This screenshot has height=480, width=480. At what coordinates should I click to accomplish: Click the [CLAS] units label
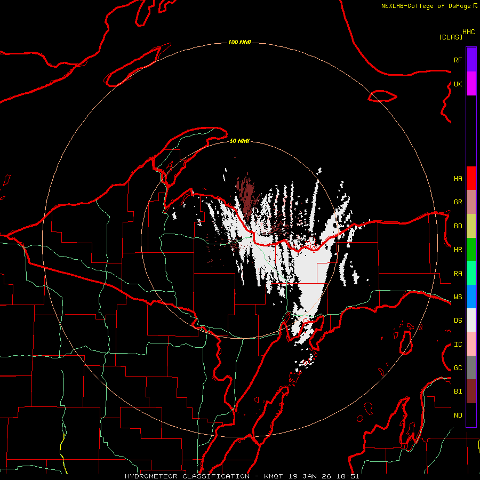[x=451, y=37]
